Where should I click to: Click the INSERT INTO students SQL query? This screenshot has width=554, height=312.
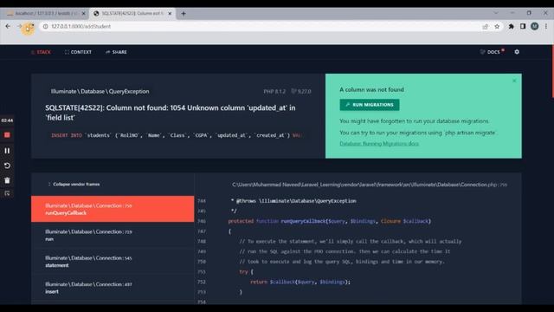(x=177, y=135)
